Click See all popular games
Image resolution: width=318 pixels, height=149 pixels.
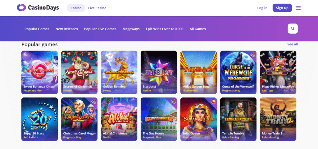click(x=292, y=44)
